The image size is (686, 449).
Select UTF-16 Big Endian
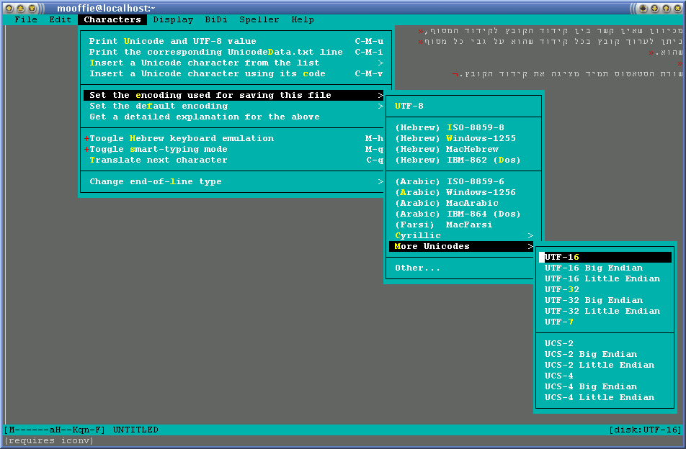coord(605,268)
